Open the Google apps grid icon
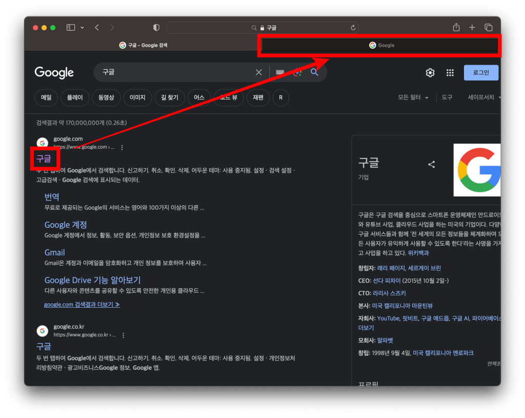Image resolution: width=525 pixels, height=418 pixels. 450,73
